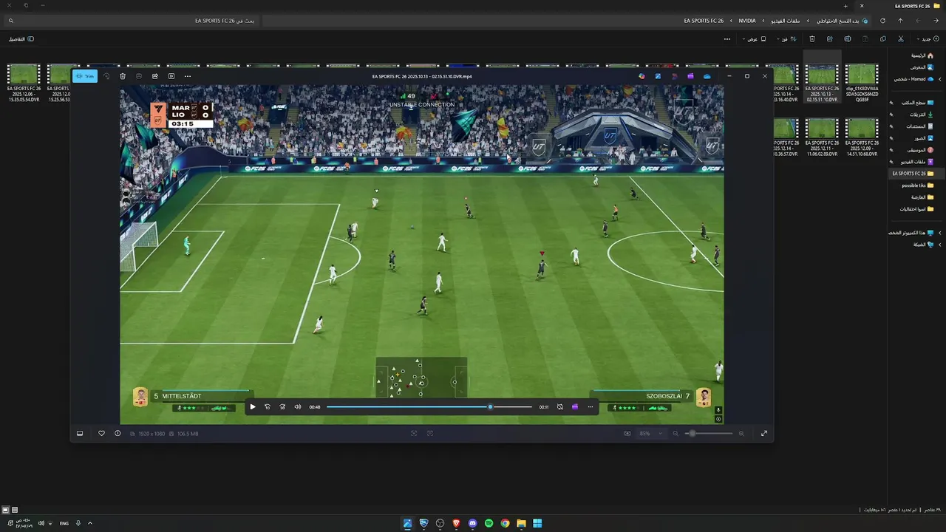Expand the Hamad - شخصي OneDrive node
Viewport: 946px width, 532px height.
click(x=940, y=79)
